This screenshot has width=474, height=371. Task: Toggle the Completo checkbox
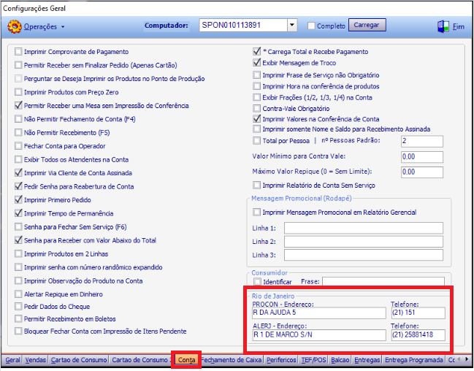pyautogui.click(x=311, y=26)
